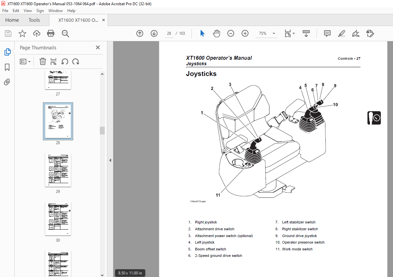Screen dimensions: 393x277
Task: Add a sticky note comment
Action: pyautogui.click(x=327, y=33)
